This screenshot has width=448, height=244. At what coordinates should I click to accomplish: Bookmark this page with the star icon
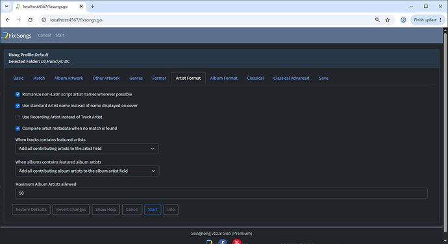(388, 19)
